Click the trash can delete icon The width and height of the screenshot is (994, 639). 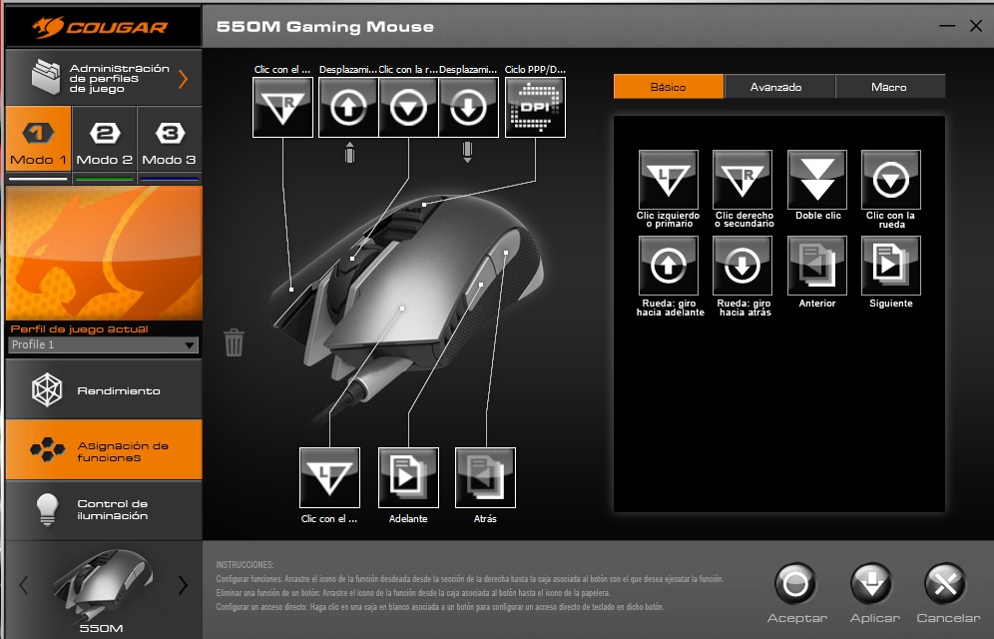pyautogui.click(x=234, y=342)
